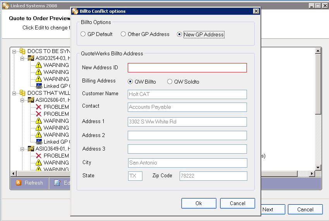Select the New GP Address option
Screen dimensions: 329x221
click(x=179, y=34)
